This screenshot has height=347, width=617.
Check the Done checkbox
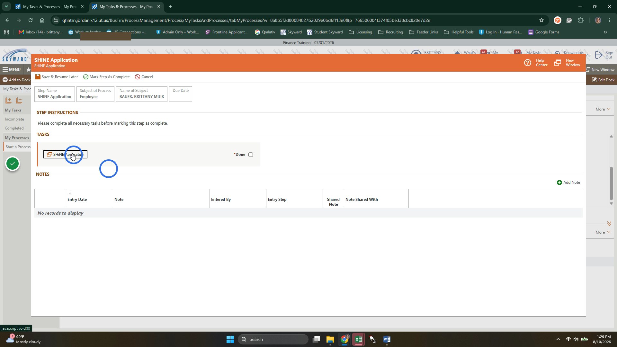251,155
